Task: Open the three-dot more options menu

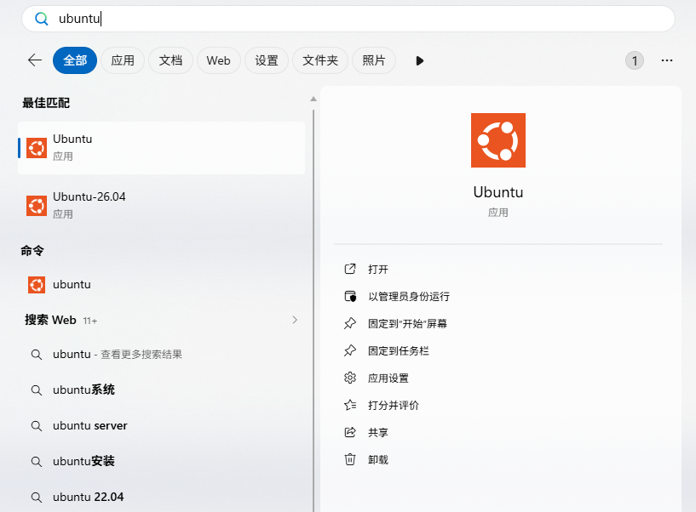Action: click(x=667, y=60)
